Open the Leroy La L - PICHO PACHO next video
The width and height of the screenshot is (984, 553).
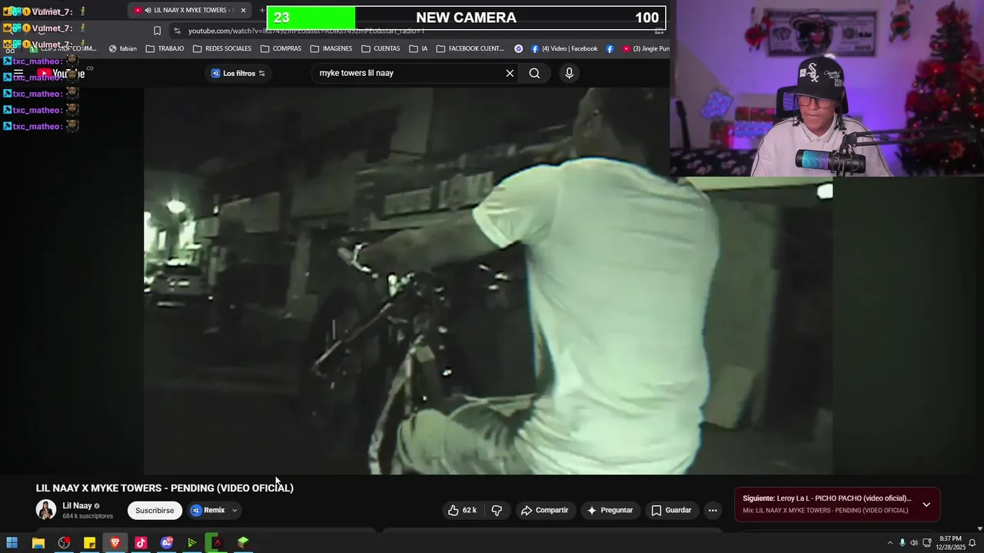pyautogui.click(x=826, y=498)
